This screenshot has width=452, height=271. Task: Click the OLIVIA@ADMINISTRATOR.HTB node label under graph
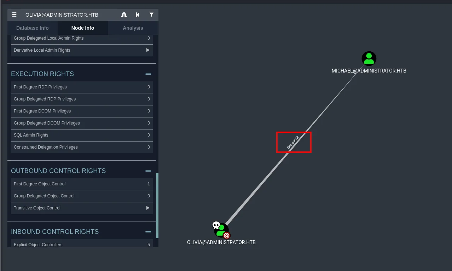click(221, 242)
